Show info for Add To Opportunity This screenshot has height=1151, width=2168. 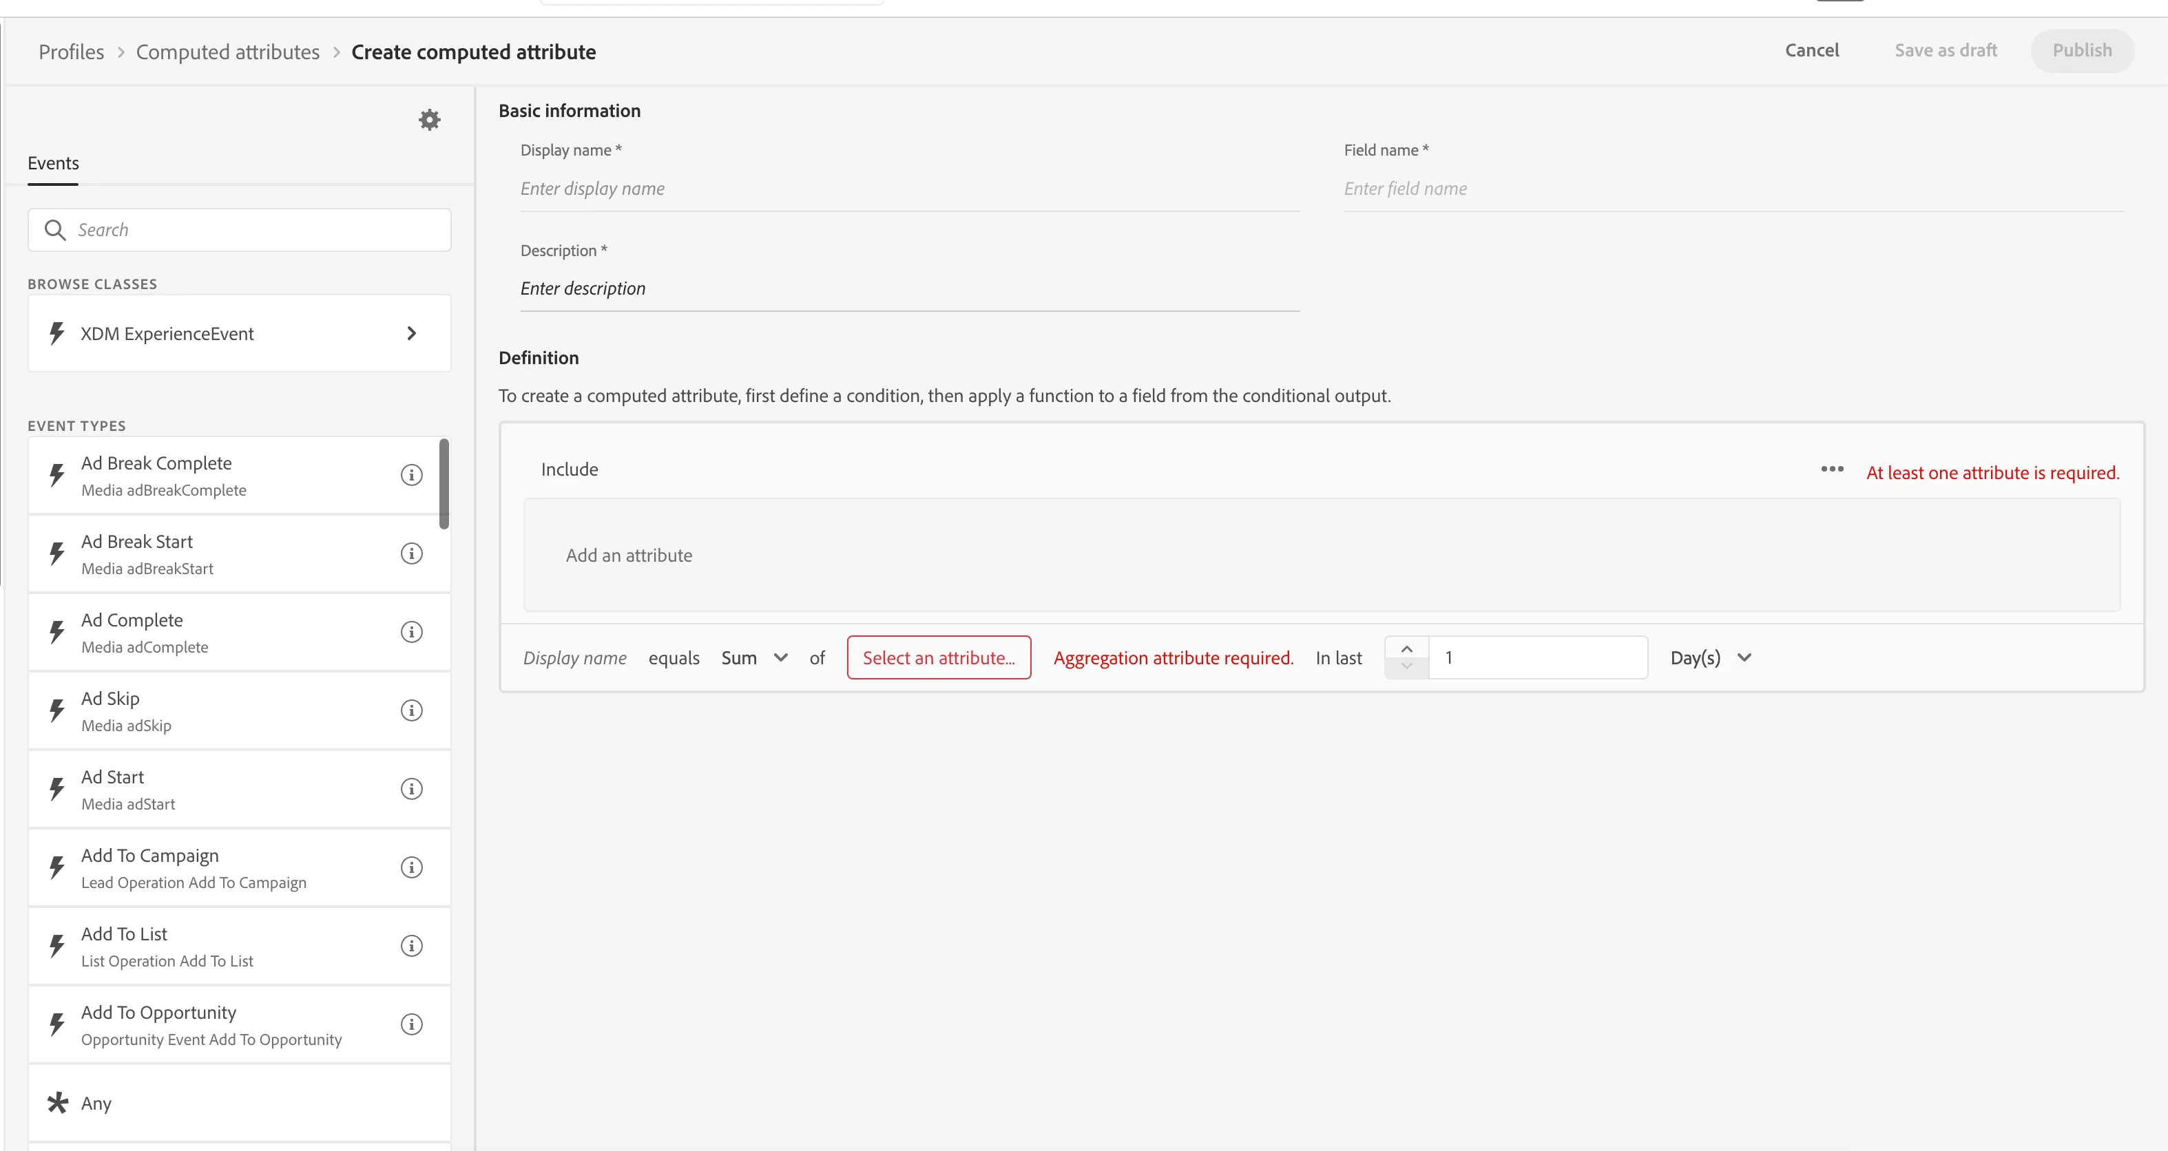pos(410,1024)
